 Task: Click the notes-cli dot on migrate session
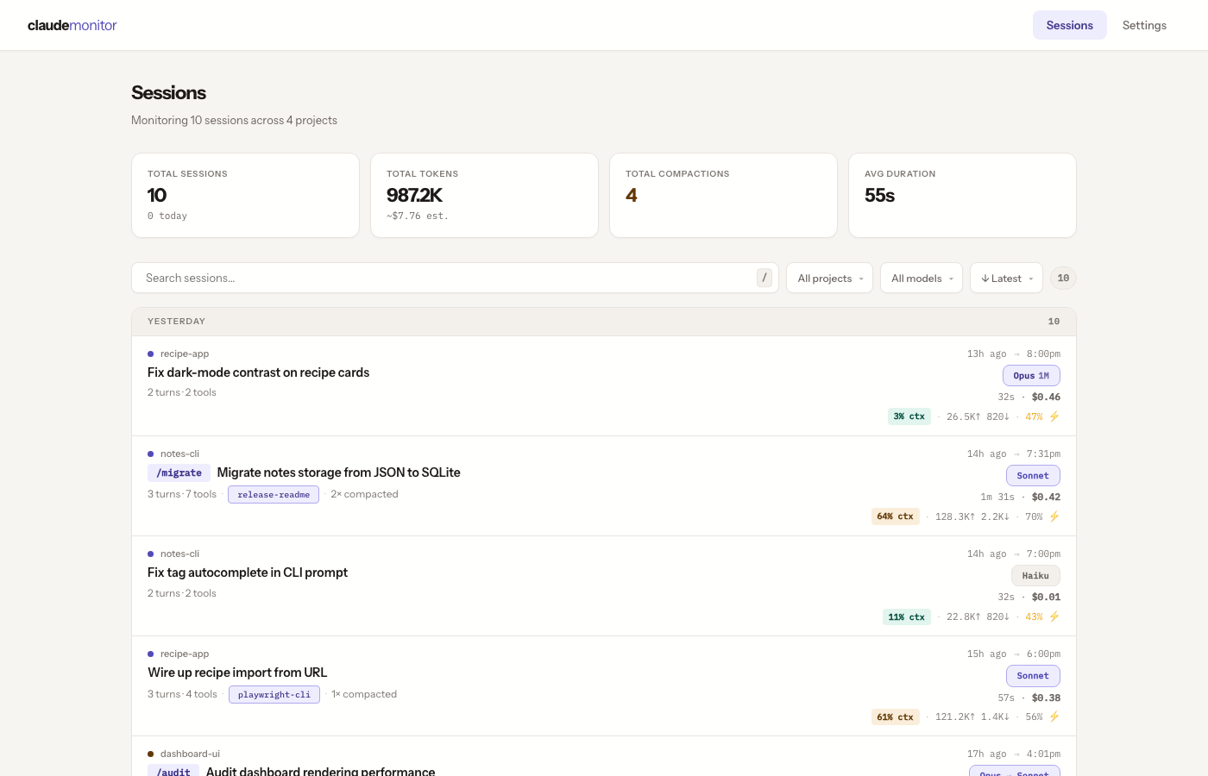pos(151,454)
